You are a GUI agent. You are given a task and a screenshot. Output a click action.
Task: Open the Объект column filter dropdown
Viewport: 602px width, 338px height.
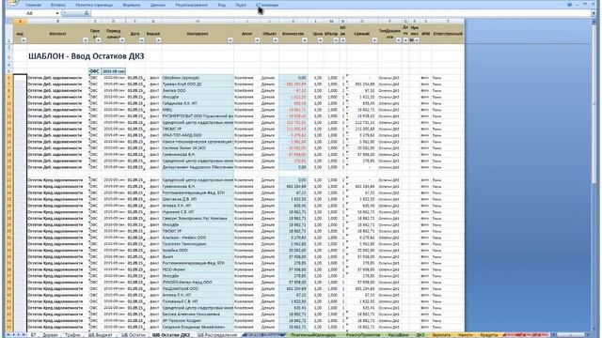(x=276, y=40)
